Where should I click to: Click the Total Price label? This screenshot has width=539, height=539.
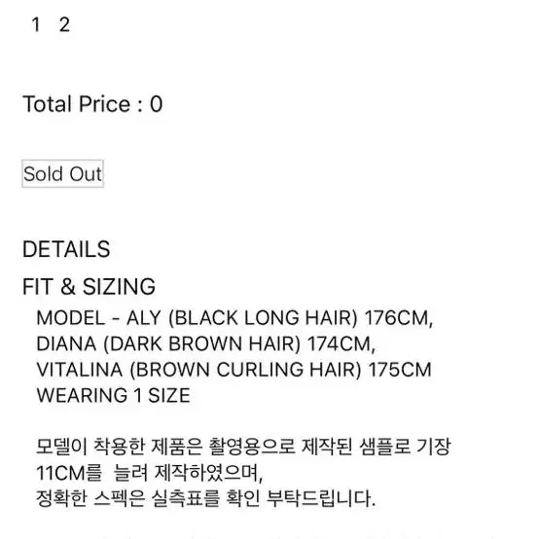point(83,104)
